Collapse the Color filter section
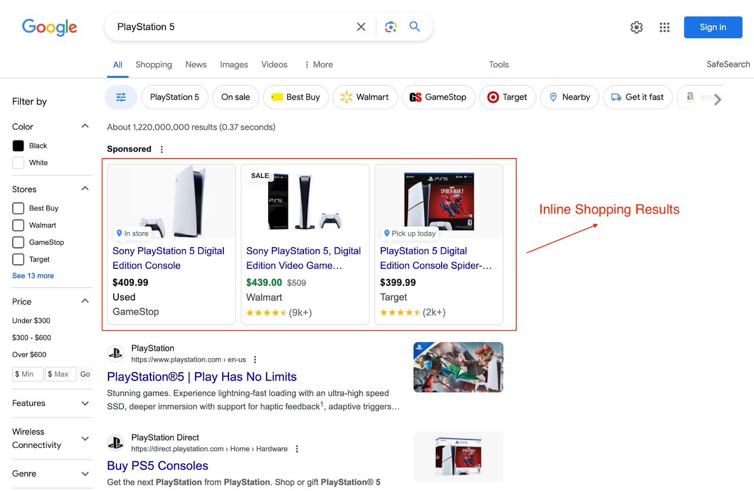This screenshot has height=491, width=754. click(x=85, y=126)
